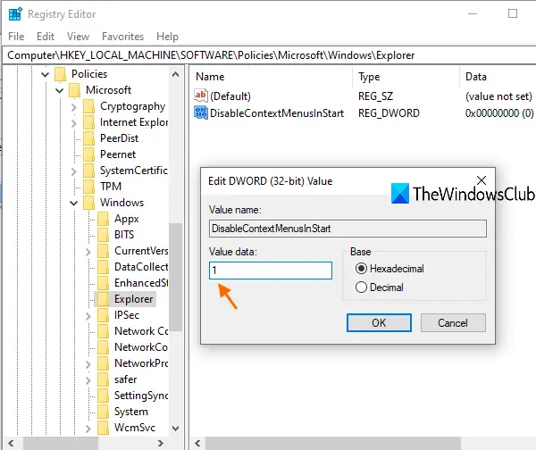Screen dimensions: 536x450
Task: Click the Appx folder icon
Action: pos(104,219)
